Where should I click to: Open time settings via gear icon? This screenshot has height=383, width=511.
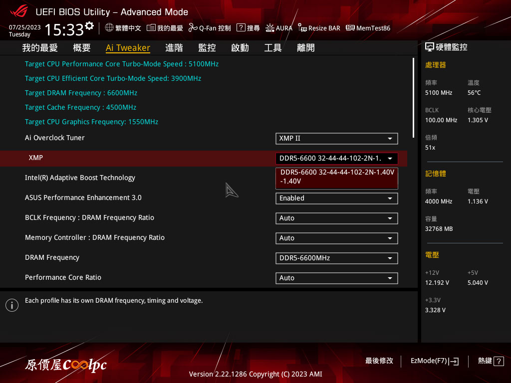pos(89,25)
